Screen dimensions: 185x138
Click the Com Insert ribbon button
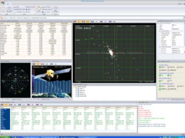(x=46, y=7)
